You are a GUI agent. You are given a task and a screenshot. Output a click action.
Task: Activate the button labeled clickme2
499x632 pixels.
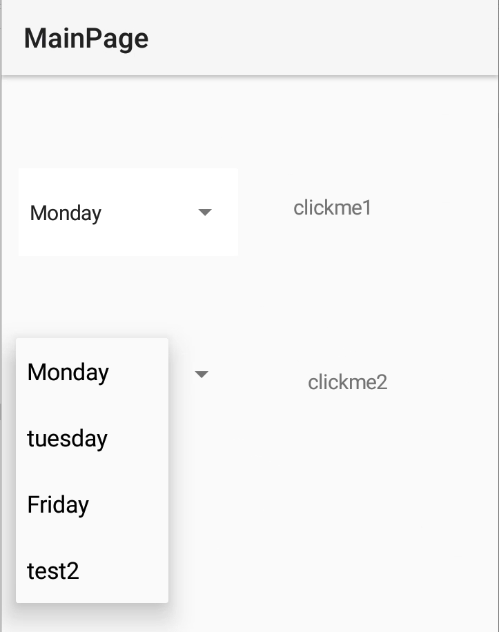tap(347, 382)
